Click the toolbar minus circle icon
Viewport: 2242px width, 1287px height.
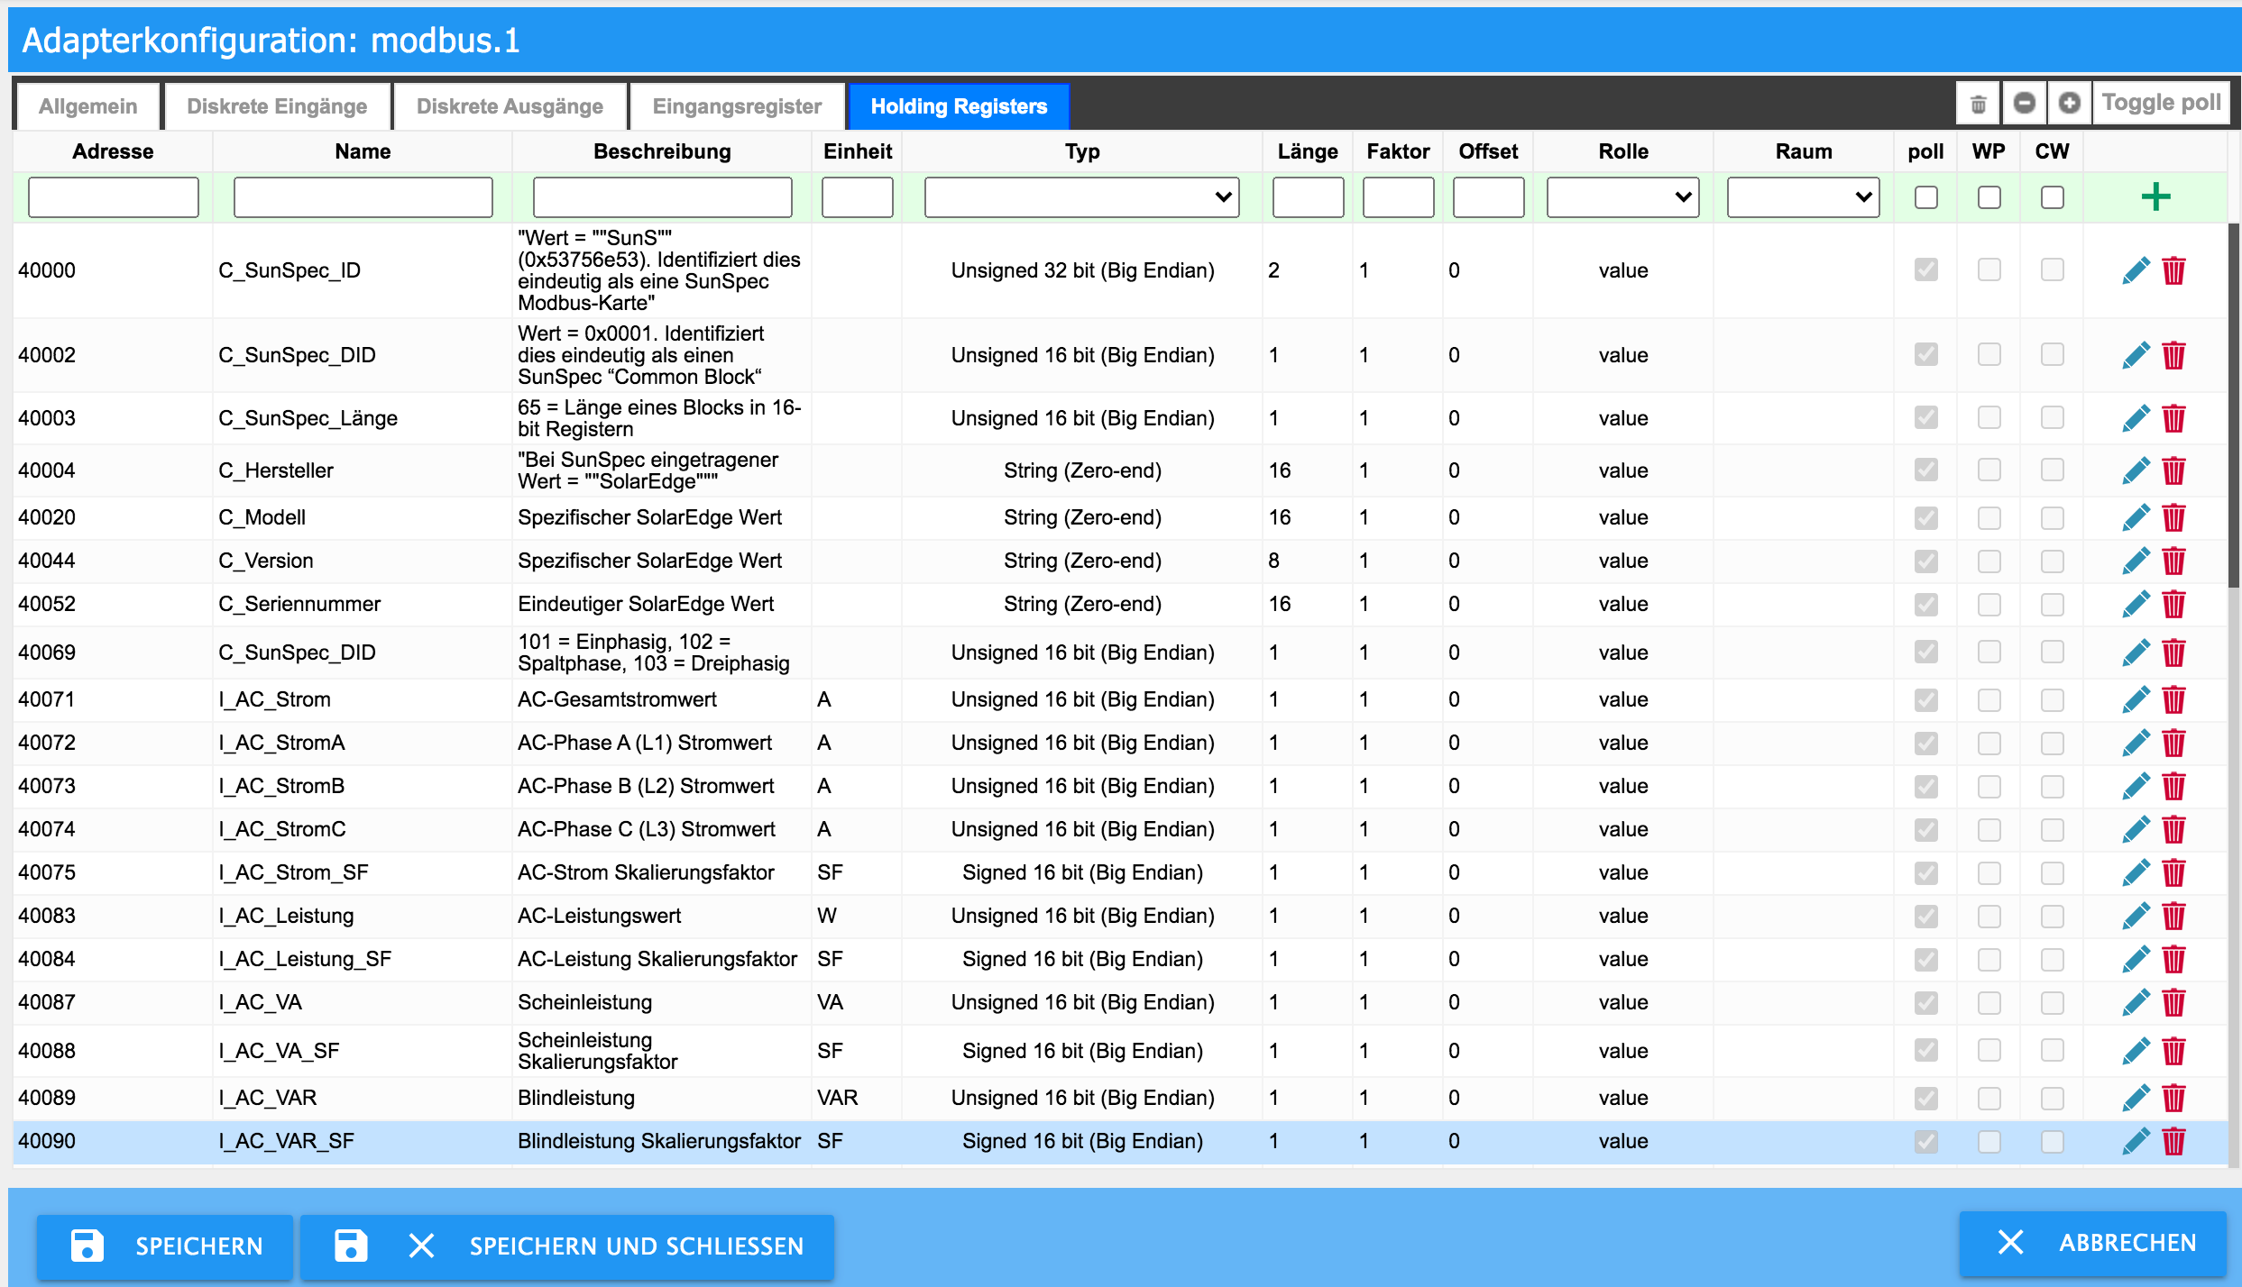click(x=2024, y=104)
